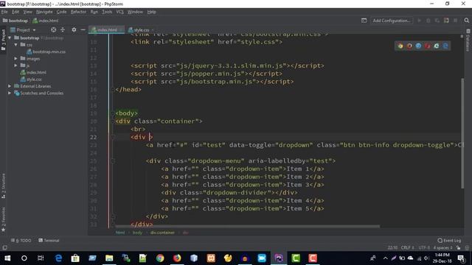Toggle tool window bars icon in bottom-left corner
The height and width of the screenshot is (265, 472).
[4, 247]
